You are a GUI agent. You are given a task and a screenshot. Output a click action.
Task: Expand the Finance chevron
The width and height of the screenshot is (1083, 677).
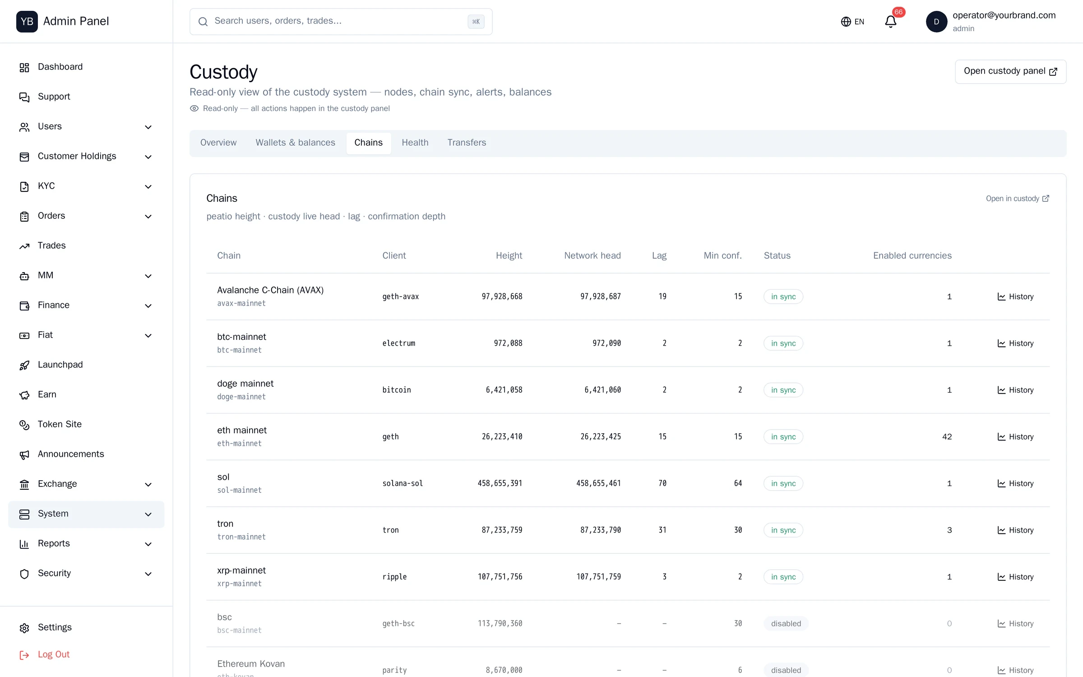coord(148,306)
